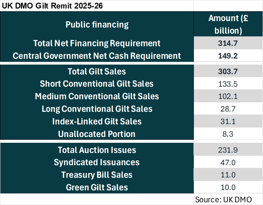Select the Public financing header cell
Image resolution: width=263 pixels, height=205 pixels.
(x=97, y=24)
